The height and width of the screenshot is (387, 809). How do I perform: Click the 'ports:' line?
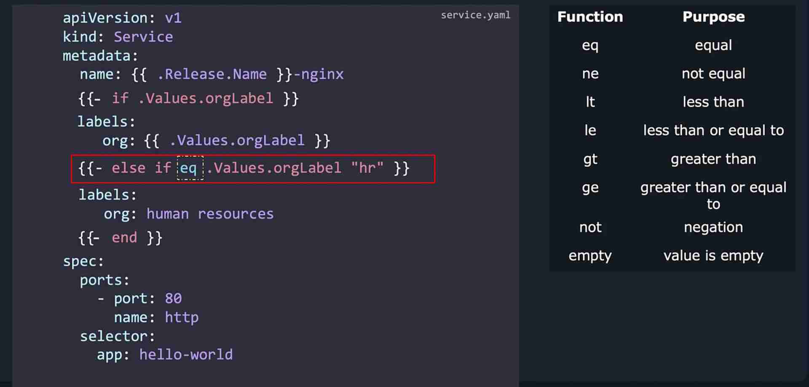click(104, 280)
